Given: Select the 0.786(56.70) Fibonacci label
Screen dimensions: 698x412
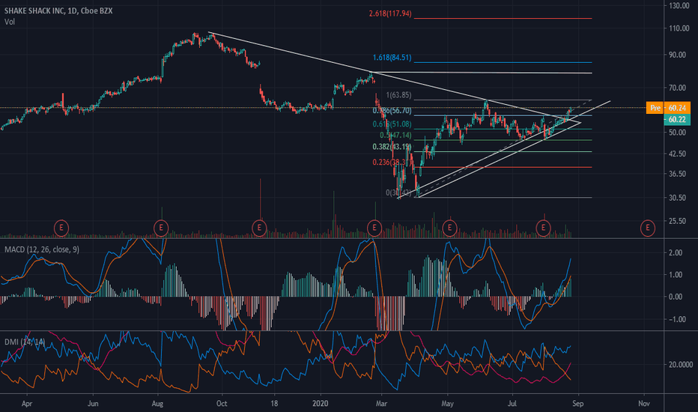Looking at the screenshot, I should tap(392, 110).
